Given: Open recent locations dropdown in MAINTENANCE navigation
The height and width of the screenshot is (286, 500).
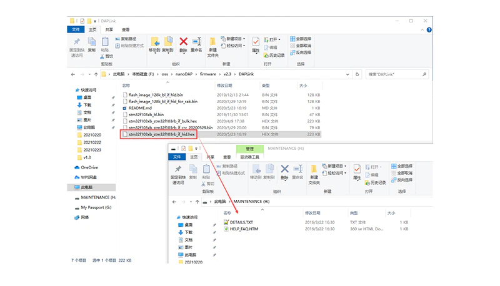Looking at the screenshot, I should [x=191, y=202].
